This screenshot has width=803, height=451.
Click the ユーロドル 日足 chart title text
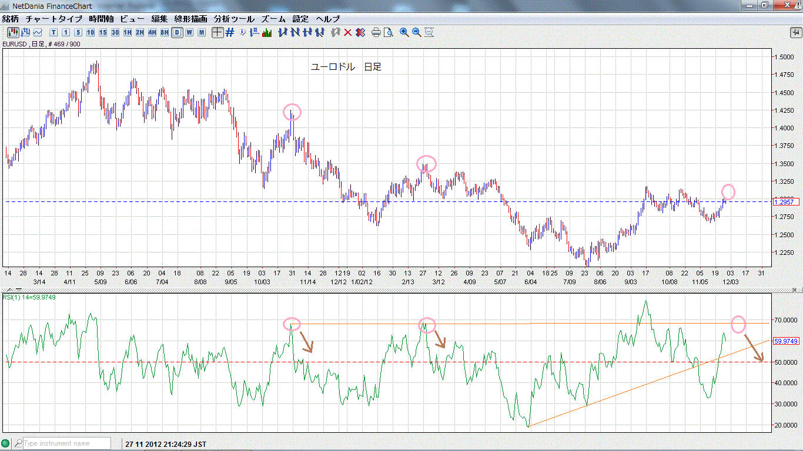point(346,67)
